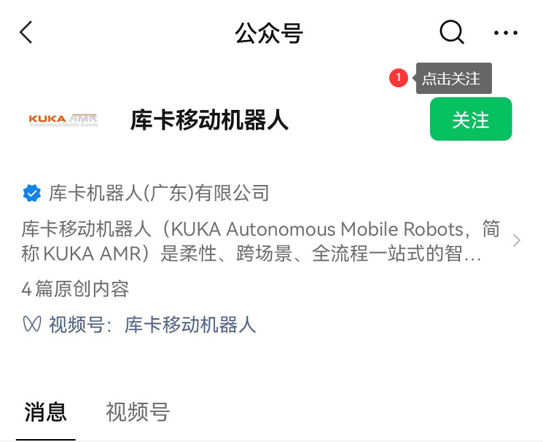Open 库卡机器人(广东)有限公司 company info
Viewport: 543px width, 442px height.
159,193
